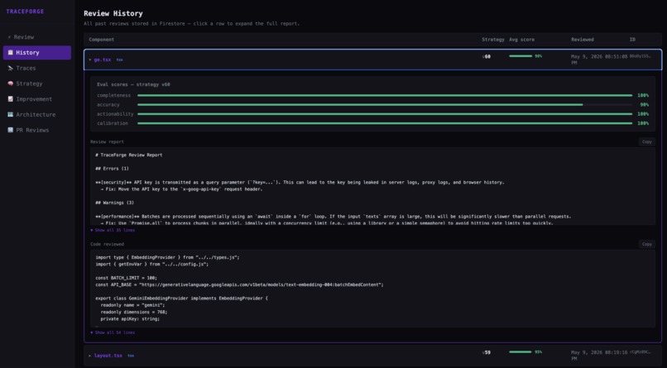Click the 'Review report' section label

point(108,142)
